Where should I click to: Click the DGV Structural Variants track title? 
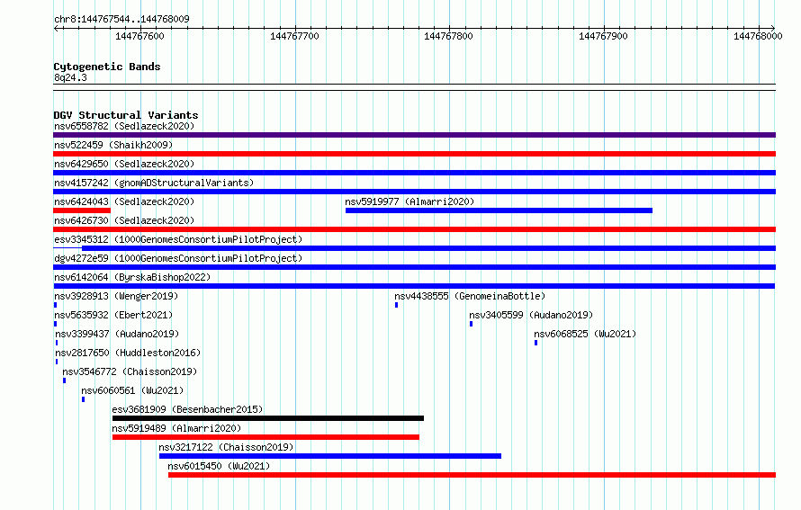tap(126, 115)
